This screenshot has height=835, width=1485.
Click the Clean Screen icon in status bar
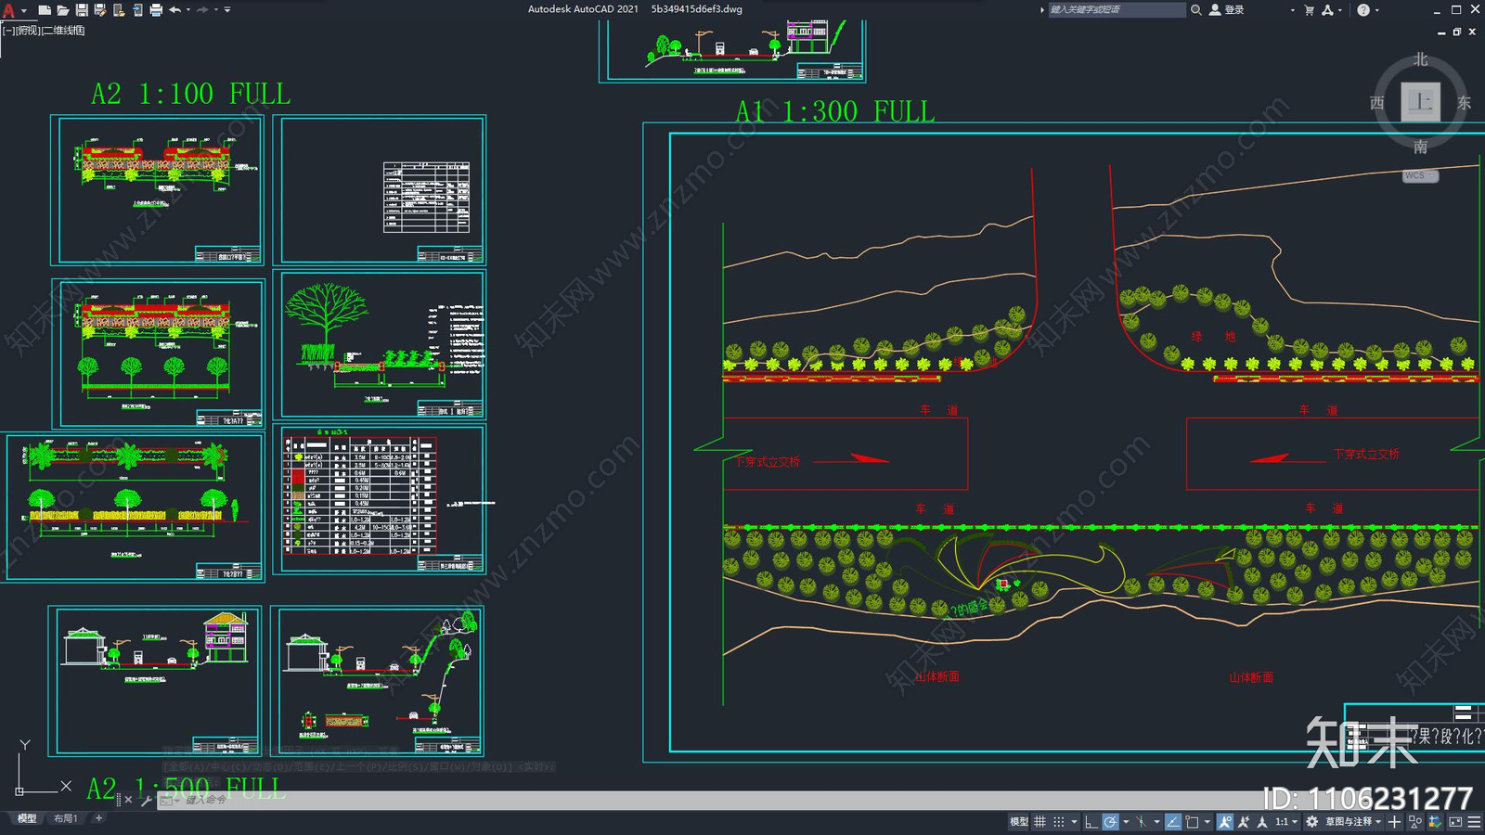pos(1455,822)
